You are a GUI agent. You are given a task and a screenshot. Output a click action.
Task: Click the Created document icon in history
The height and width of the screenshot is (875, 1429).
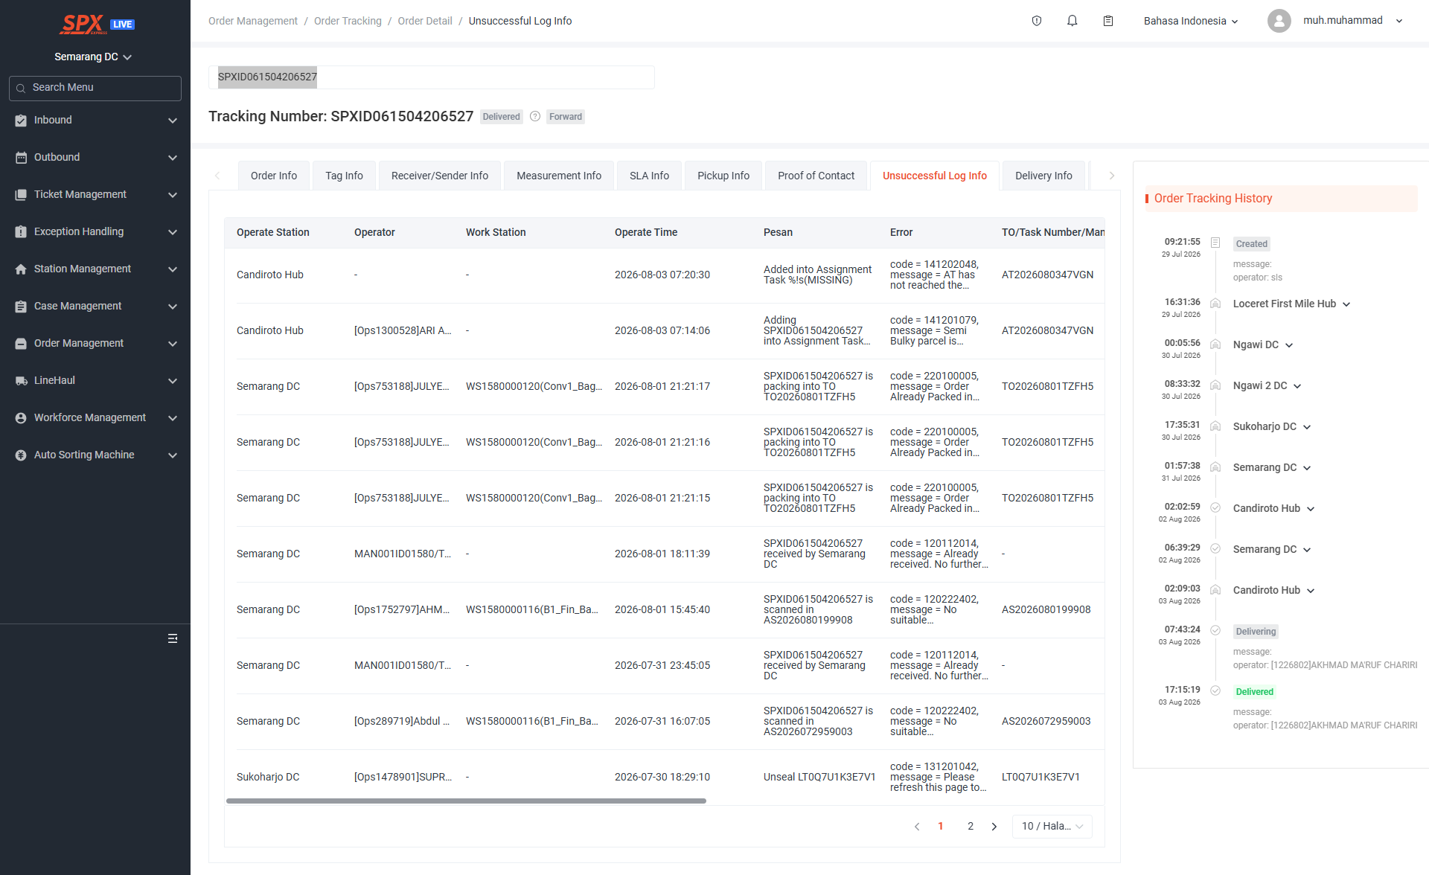(x=1215, y=243)
